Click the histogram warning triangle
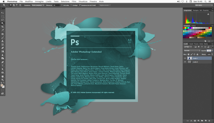The width and height of the screenshot is (214, 123). [208, 14]
